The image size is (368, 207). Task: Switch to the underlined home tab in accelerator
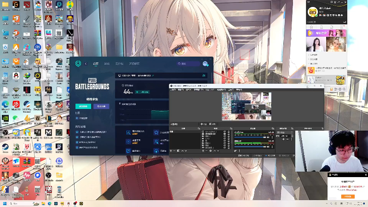[x=96, y=63]
